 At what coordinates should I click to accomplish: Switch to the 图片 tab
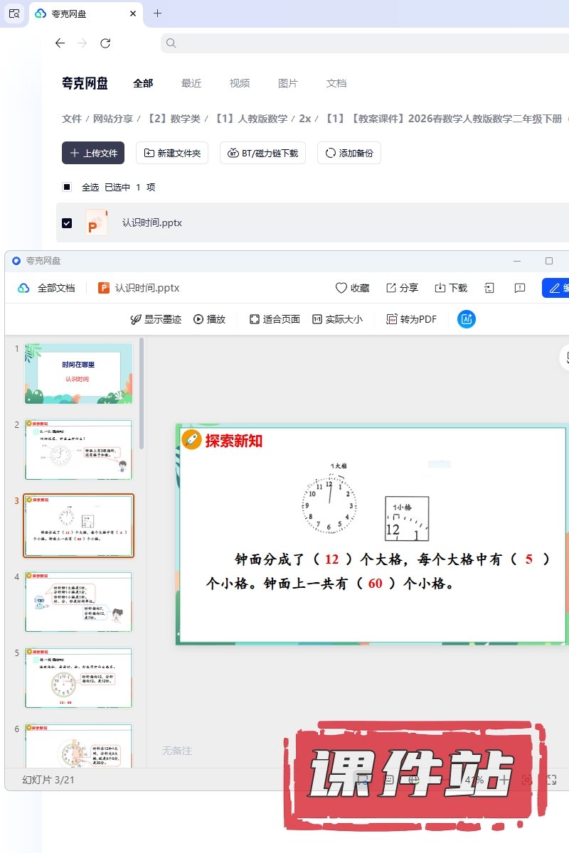[288, 83]
